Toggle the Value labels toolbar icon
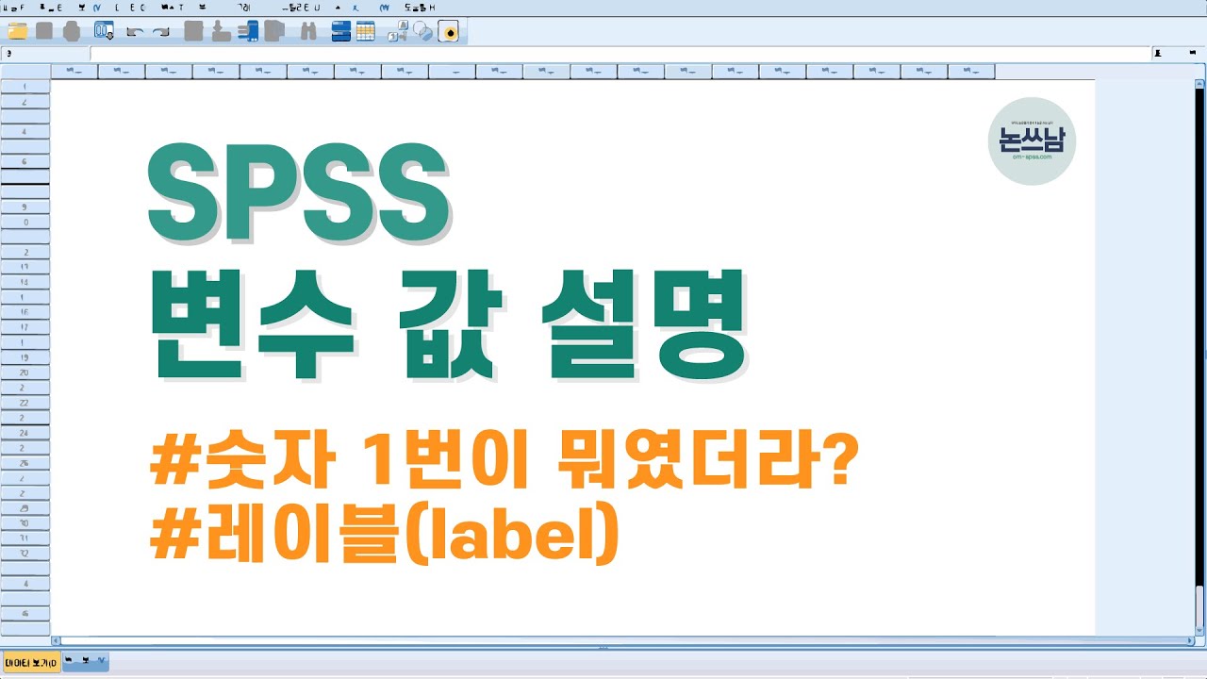The width and height of the screenshot is (1207, 679). tap(400, 31)
